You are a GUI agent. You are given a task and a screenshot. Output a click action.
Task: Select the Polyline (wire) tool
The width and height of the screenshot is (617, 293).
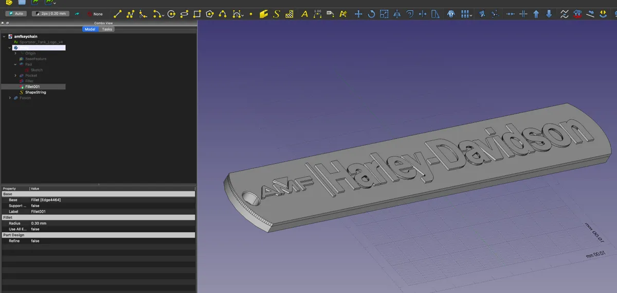click(x=130, y=14)
